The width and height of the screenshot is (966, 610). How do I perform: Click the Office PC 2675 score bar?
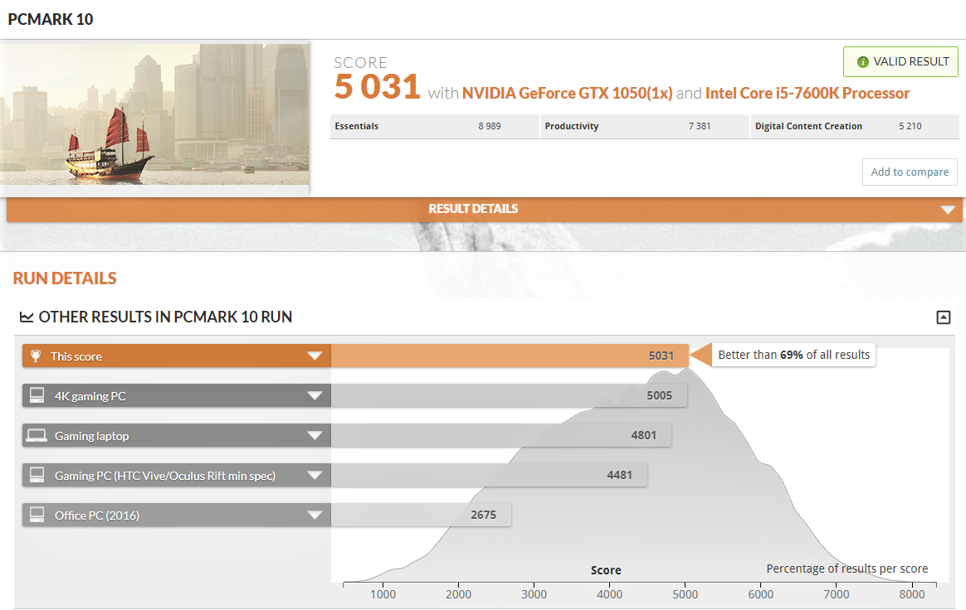click(421, 515)
